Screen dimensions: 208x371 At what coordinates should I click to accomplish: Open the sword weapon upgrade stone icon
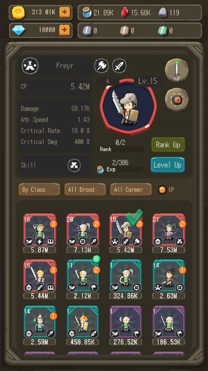click(x=177, y=70)
